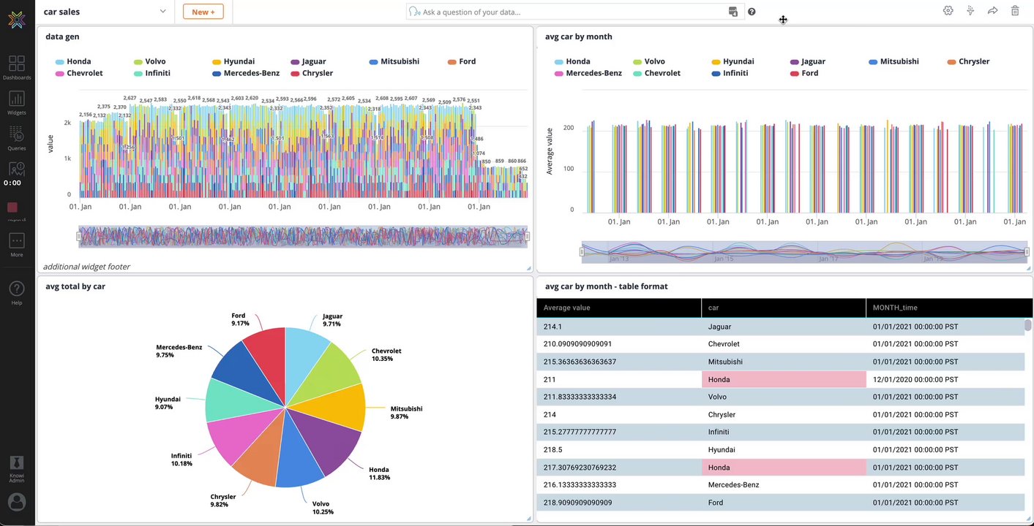
Task: Open the Help sidebar icon
Action: pos(17,291)
